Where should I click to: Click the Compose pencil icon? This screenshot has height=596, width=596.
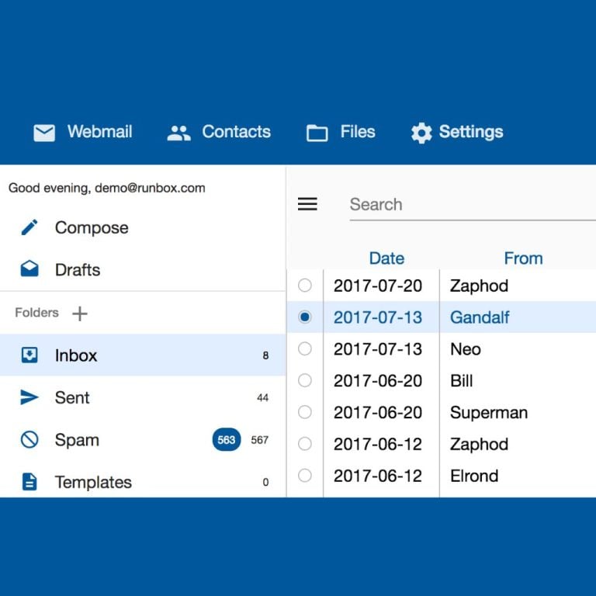point(29,227)
